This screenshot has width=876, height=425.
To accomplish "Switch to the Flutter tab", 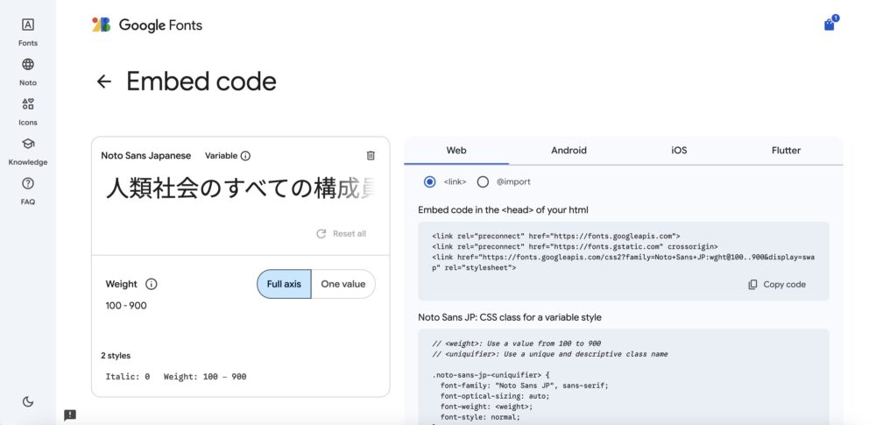I will point(786,151).
